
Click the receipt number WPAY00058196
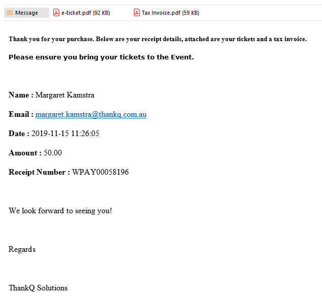pos(100,172)
